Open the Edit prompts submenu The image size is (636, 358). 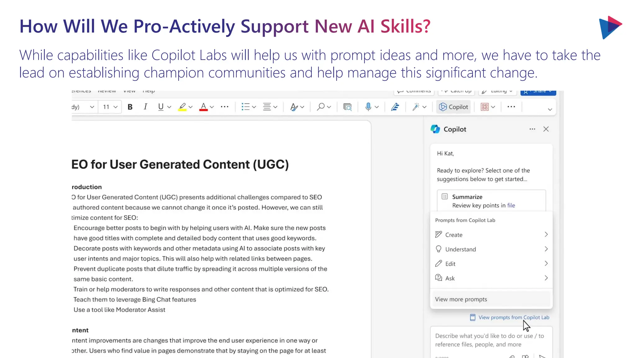click(x=491, y=264)
